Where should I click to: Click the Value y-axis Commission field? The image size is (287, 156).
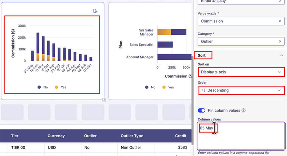point(241,21)
